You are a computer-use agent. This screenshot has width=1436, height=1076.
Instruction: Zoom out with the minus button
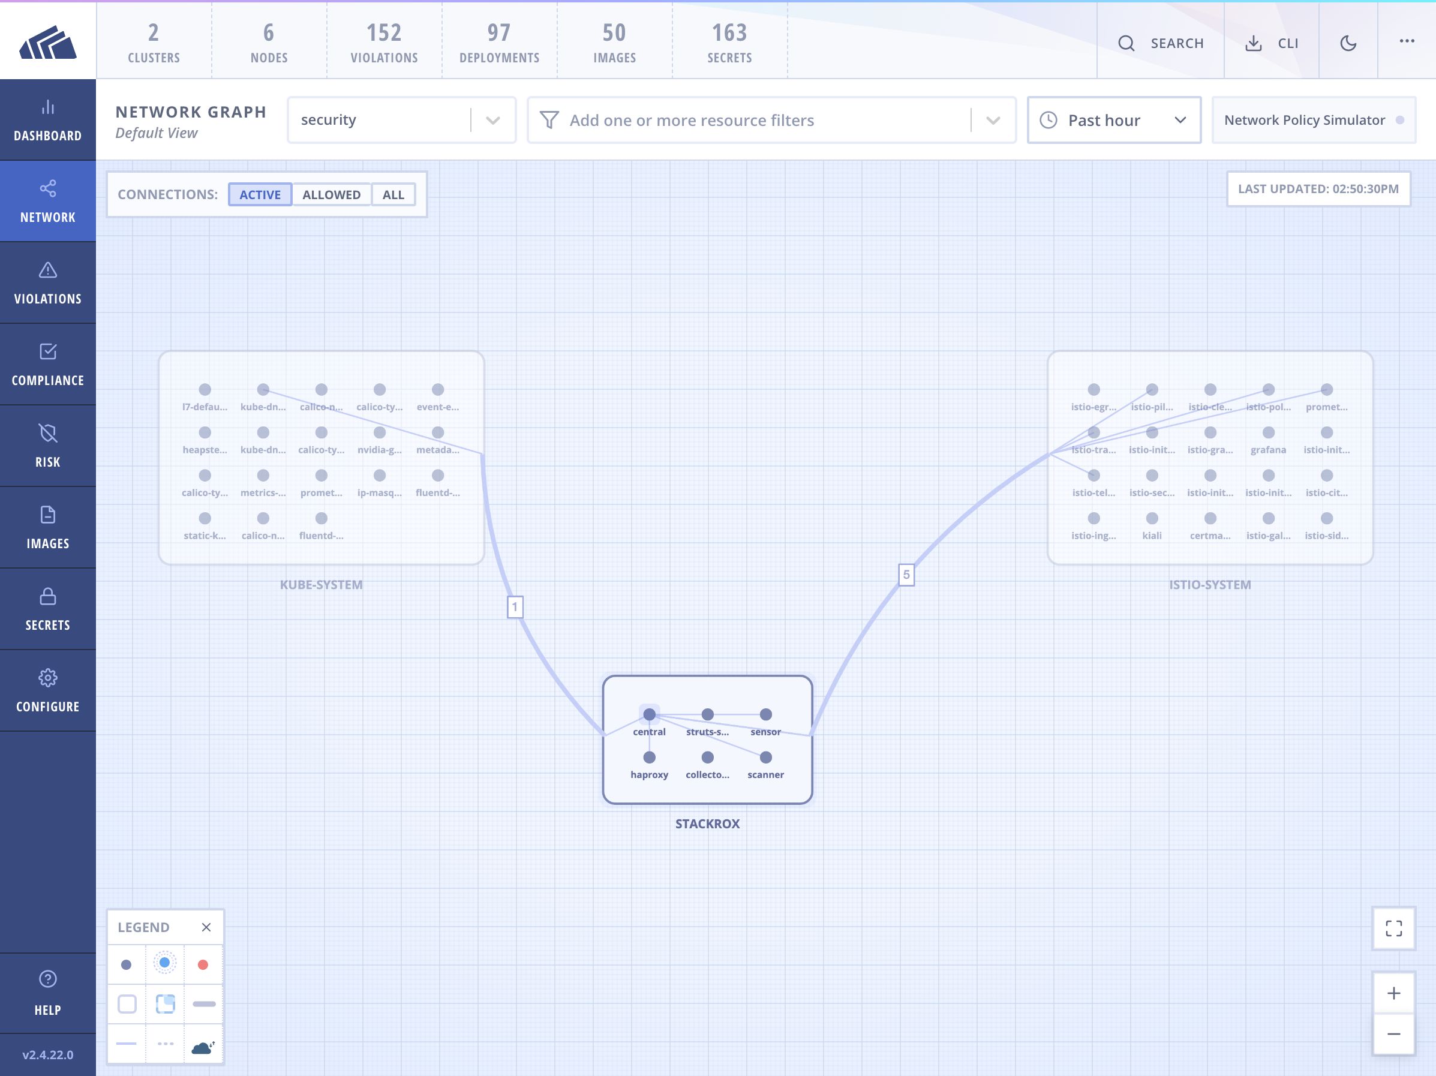[x=1394, y=1034]
